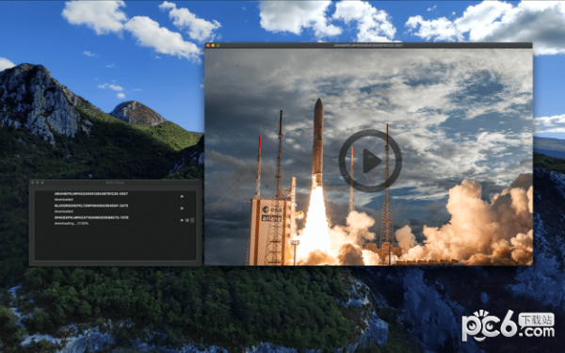Viewport: 565px width, 353px height.
Task: Close the rocket video player window
Action: tap(208, 45)
